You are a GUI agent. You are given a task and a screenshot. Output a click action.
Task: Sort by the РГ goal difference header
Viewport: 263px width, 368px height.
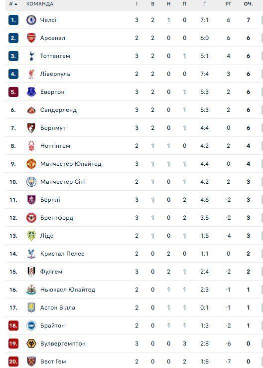point(228,4)
